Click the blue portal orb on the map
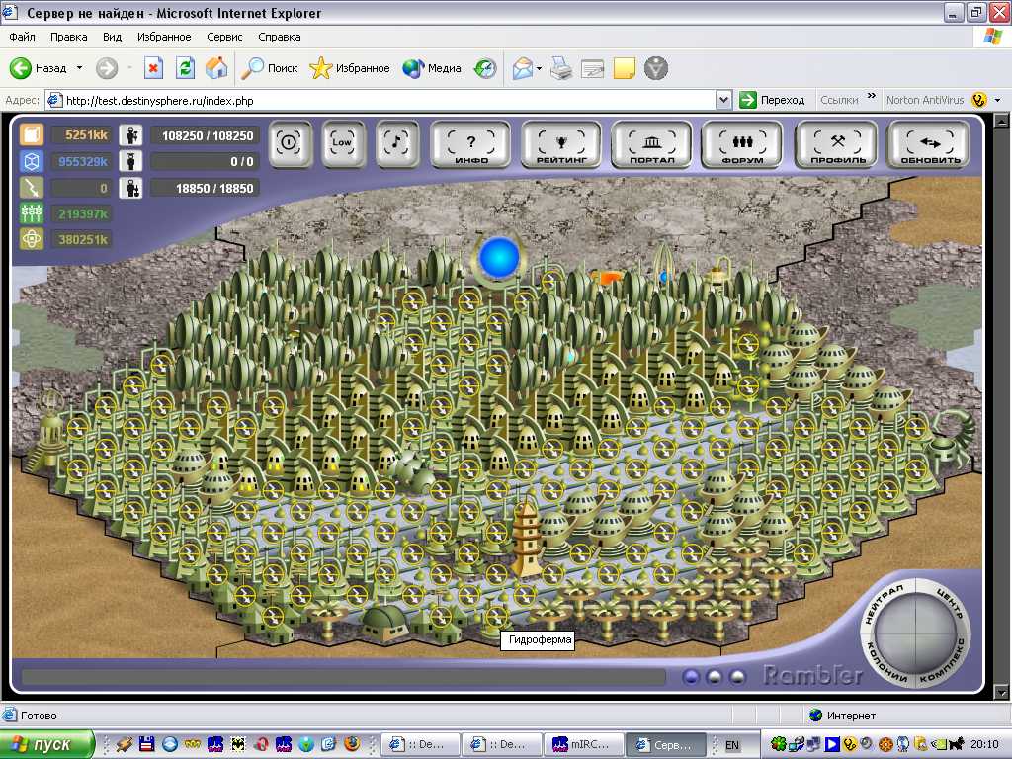Screen dimensions: 1012x759 pos(499,258)
